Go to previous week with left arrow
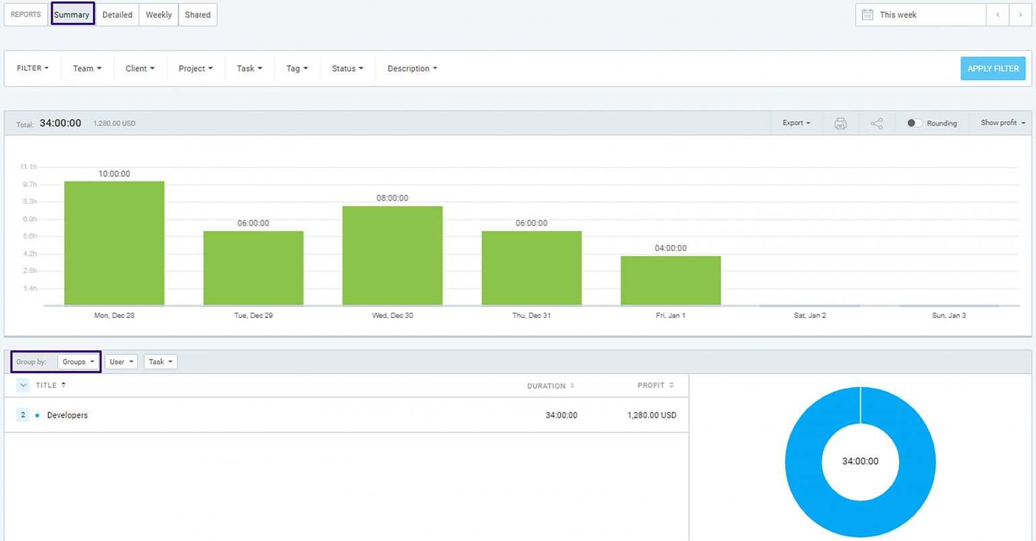Screen dimensions: 1036x541 click(x=998, y=15)
